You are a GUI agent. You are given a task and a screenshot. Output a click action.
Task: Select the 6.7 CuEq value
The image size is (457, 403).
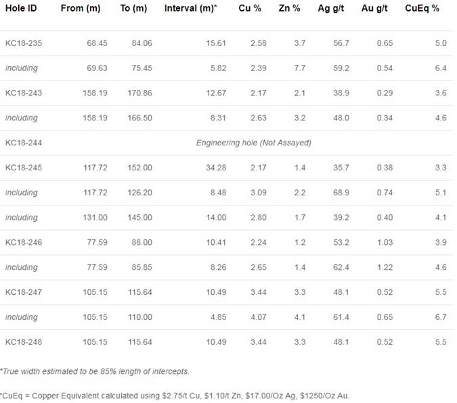tap(441, 317)
